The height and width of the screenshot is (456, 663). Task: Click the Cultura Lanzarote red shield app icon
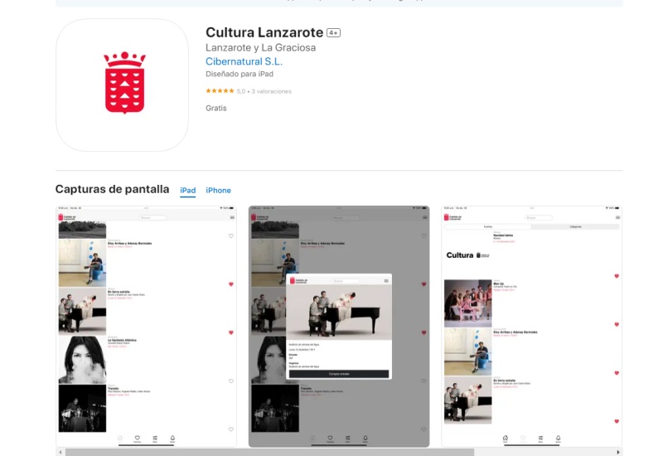(x=123, y=85)
